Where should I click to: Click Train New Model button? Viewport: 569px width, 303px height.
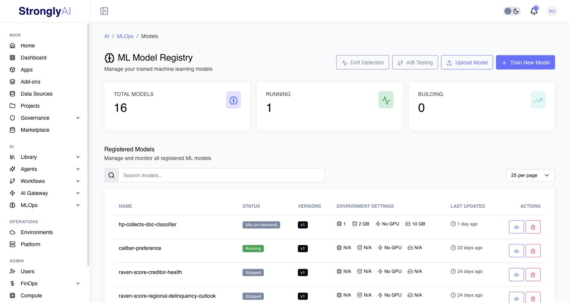click(x=525, y=62)
